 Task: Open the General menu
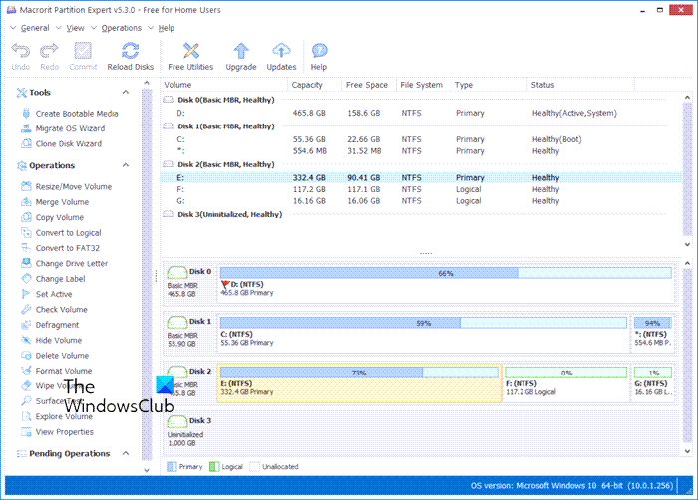coord(35,28)
